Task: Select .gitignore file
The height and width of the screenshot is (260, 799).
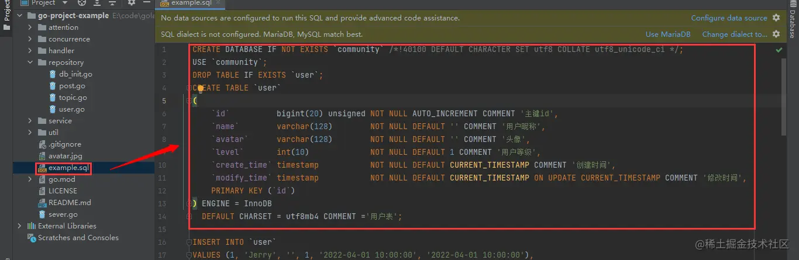Action: coord(65,144)
